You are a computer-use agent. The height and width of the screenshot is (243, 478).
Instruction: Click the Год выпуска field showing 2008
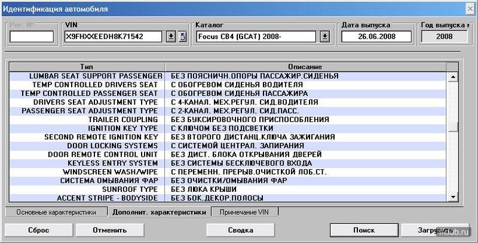pos(444,37)
